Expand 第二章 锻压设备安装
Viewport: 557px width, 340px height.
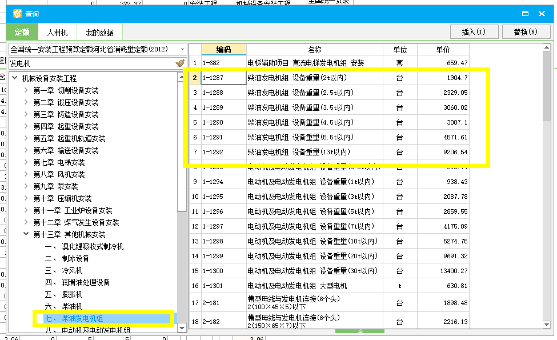coord(26,102)
